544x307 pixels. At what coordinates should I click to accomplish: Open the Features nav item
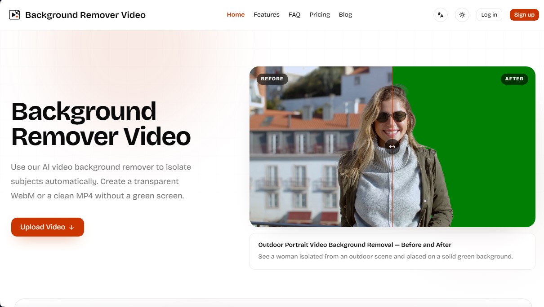pos(267,15)
